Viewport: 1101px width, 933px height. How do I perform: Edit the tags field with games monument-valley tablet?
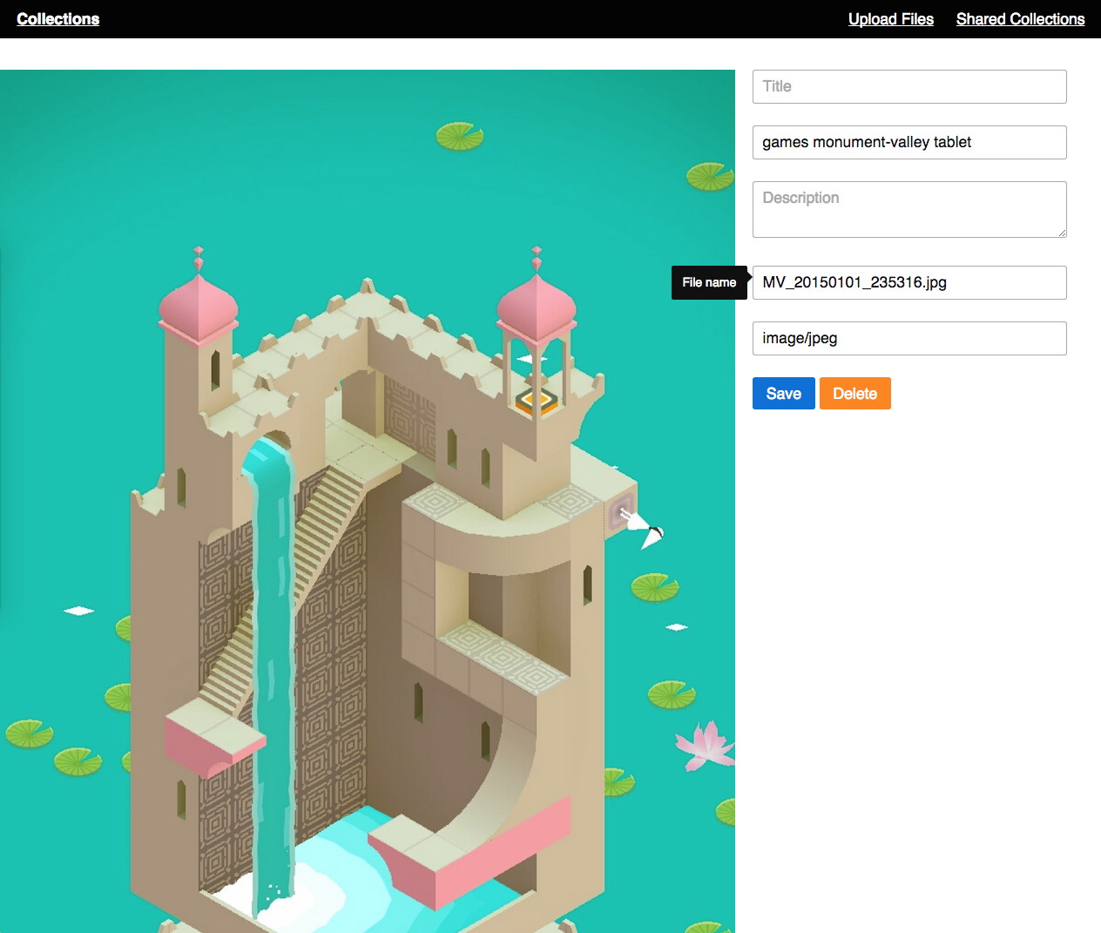point(909,142)
